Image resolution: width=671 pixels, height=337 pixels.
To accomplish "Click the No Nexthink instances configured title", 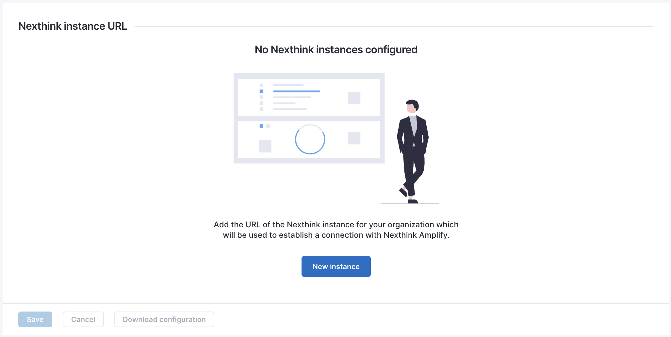I will point(336,50).
